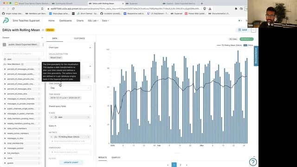Toggle the DAUs legend entry
Screen dimensions: 297x167
pos(248,45)
